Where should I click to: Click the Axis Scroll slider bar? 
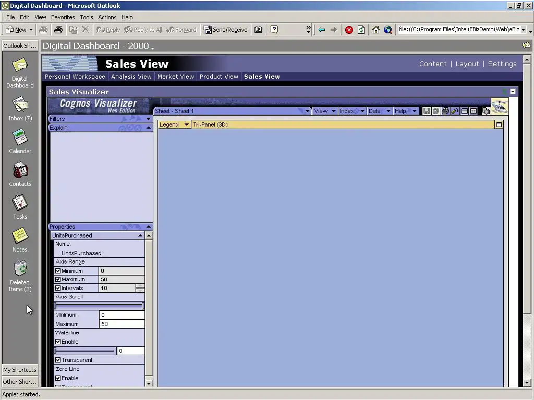99,305
